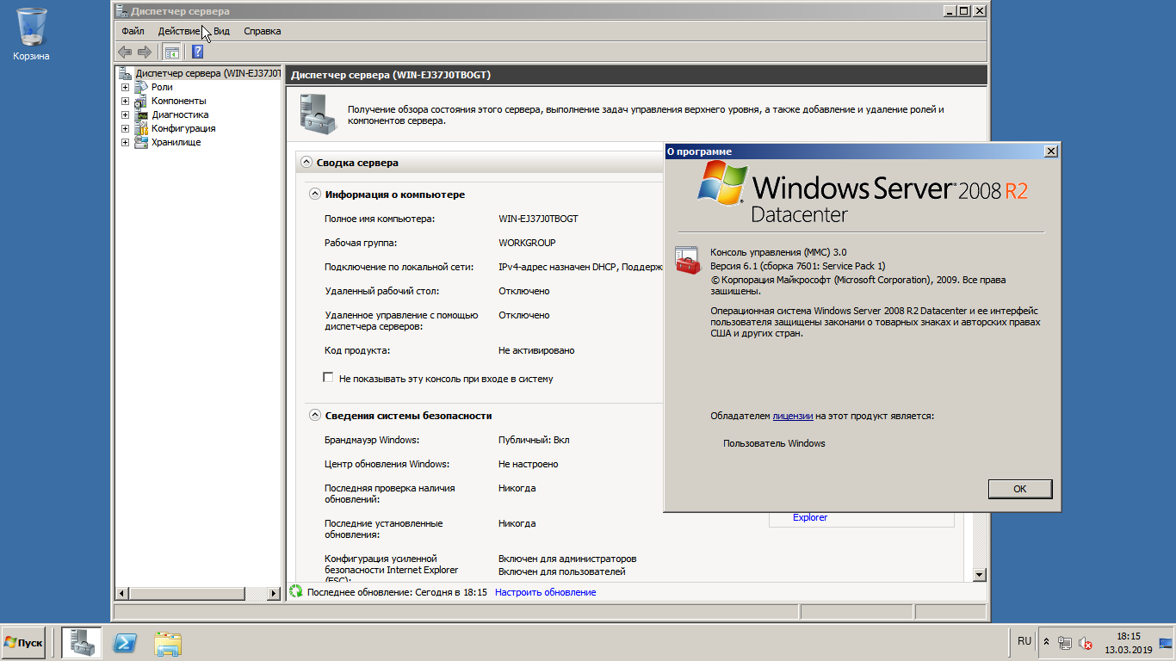Click the Show Desktop icon in tray
This screenshot has height=661, width=1176.
1166,642
